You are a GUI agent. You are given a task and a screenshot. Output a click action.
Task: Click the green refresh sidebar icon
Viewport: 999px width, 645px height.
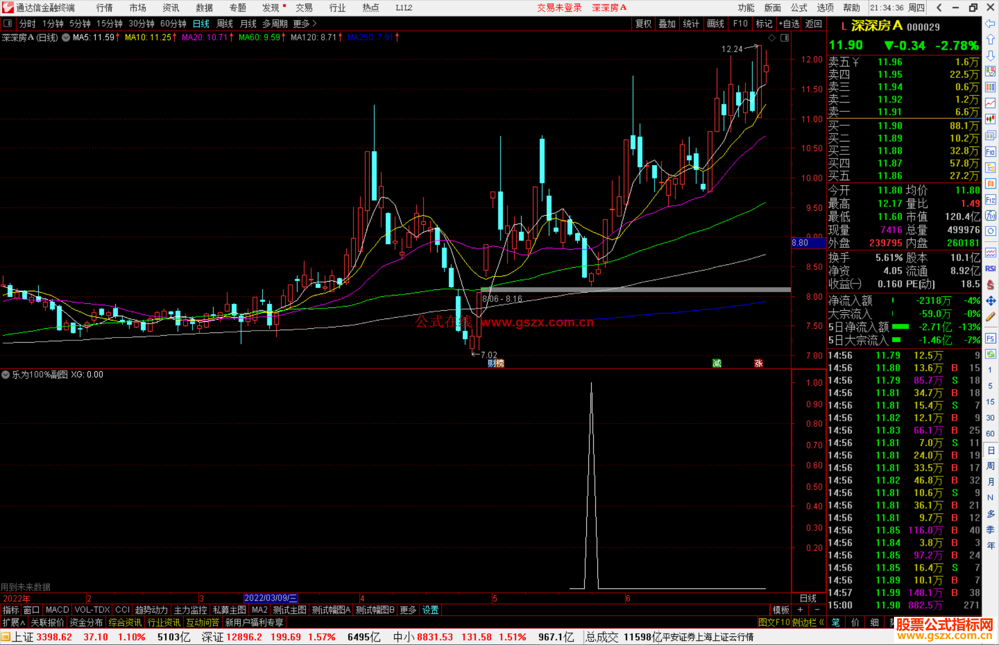(x=990, y=354)
